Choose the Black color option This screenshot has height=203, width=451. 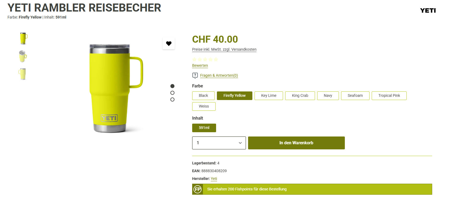coord(203,96)
